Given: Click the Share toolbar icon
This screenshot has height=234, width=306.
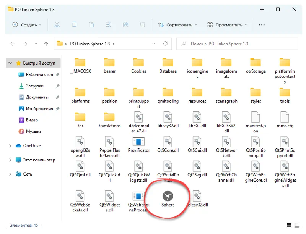Looking at the screenshot, I should tap(125, 25).
